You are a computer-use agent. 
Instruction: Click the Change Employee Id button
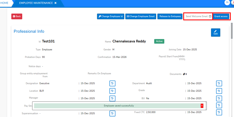pyautogui.click(x=110, y=17)
